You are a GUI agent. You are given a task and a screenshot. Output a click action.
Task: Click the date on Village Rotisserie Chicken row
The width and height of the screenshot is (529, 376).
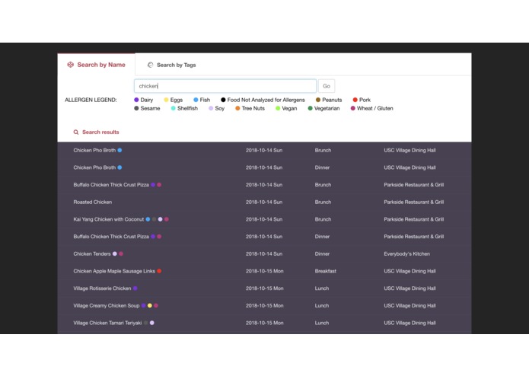point(265,288)
